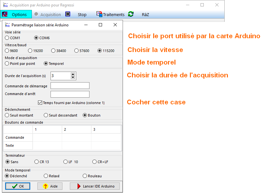Select CR+LF terminator
Viewport: 262px width, 193px height.
(x=100, y=162)
